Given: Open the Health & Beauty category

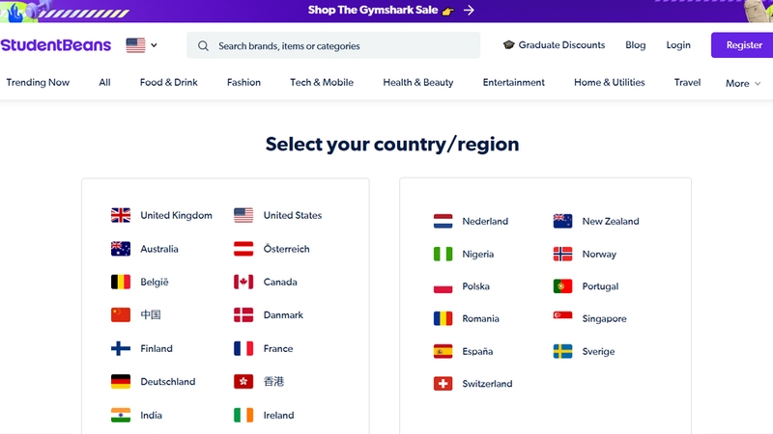Looking at the screenshot, I should [x=418, y=82].
